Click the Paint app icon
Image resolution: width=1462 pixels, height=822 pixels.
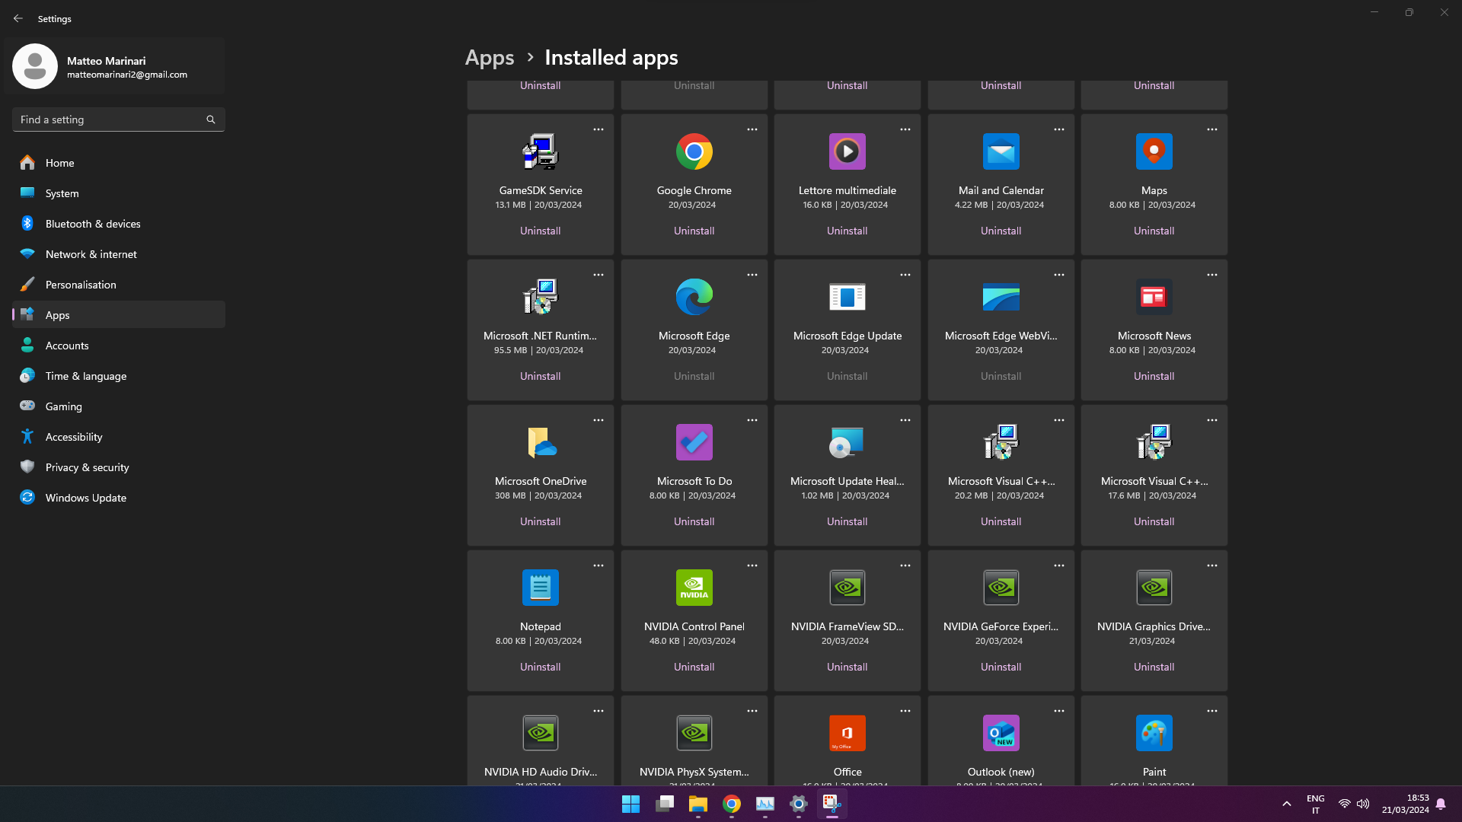(1154, 733)
